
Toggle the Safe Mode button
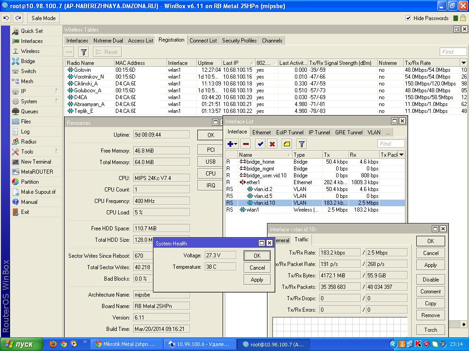pos(44,18)
